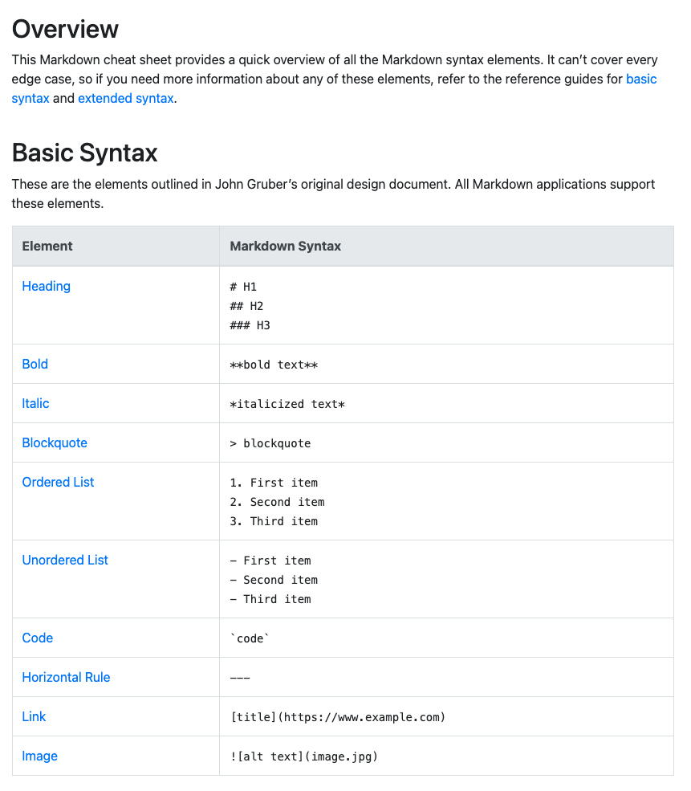Click the Code element link
Viewport: 691px width, 791px height.
38,638
